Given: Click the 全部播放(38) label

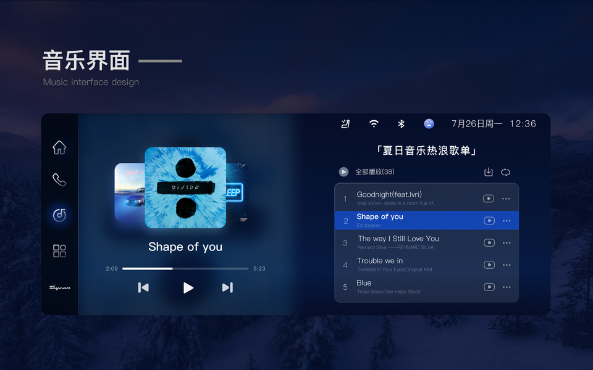Looking at the screenshot, I should pos(375,172).
